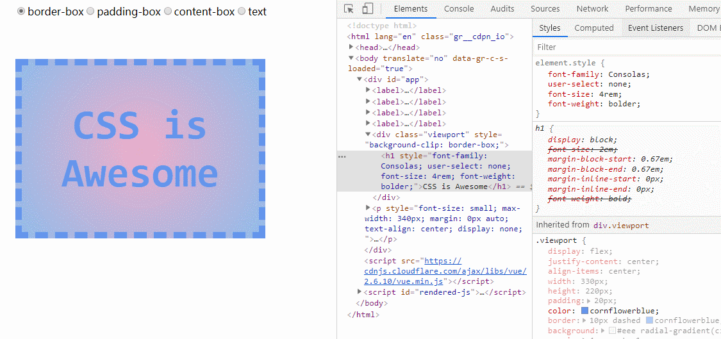
Task: Click the align-items: center declaration
Action: point(593,271)
